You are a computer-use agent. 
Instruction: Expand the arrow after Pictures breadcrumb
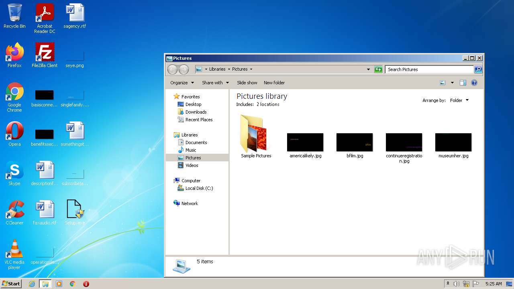(x=251, y=69)
